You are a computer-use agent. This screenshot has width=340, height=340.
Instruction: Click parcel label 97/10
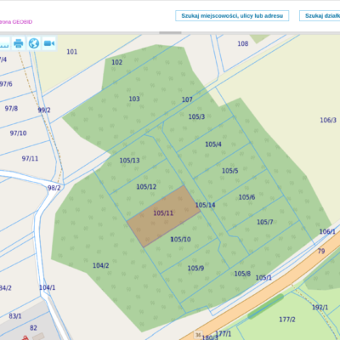[18, 133]
